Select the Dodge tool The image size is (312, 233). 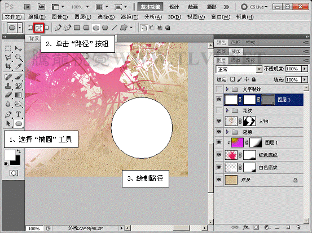click(19, 104)
